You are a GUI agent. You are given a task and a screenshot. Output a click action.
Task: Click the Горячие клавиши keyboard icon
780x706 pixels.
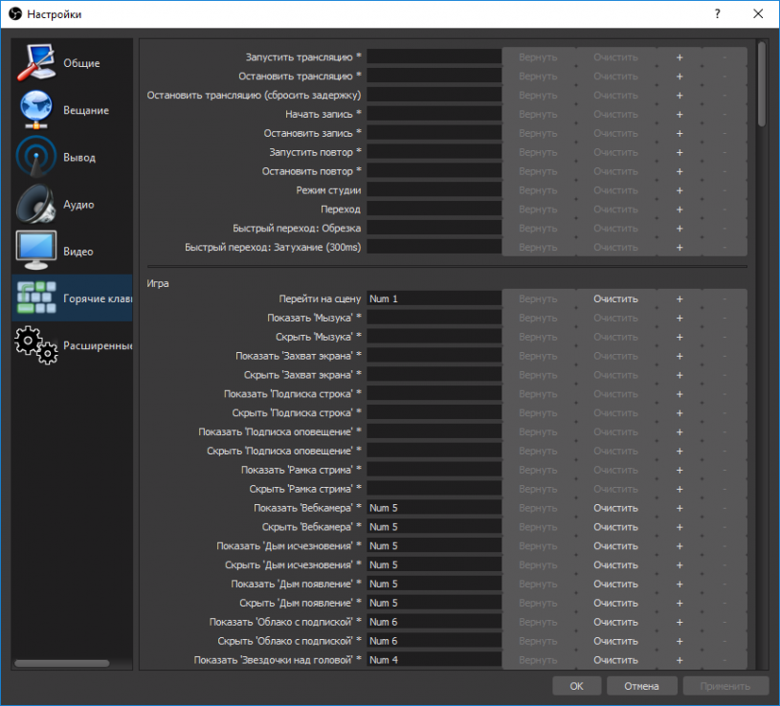36,298
